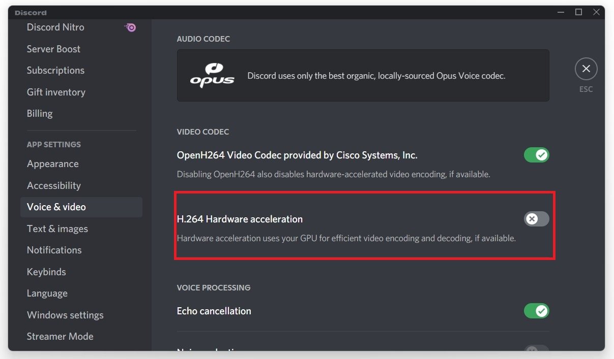Disable the OpenH264 Video Codec toggle
Image resolution: width=614 pixels, height=359 pixels.
point(537,155)
